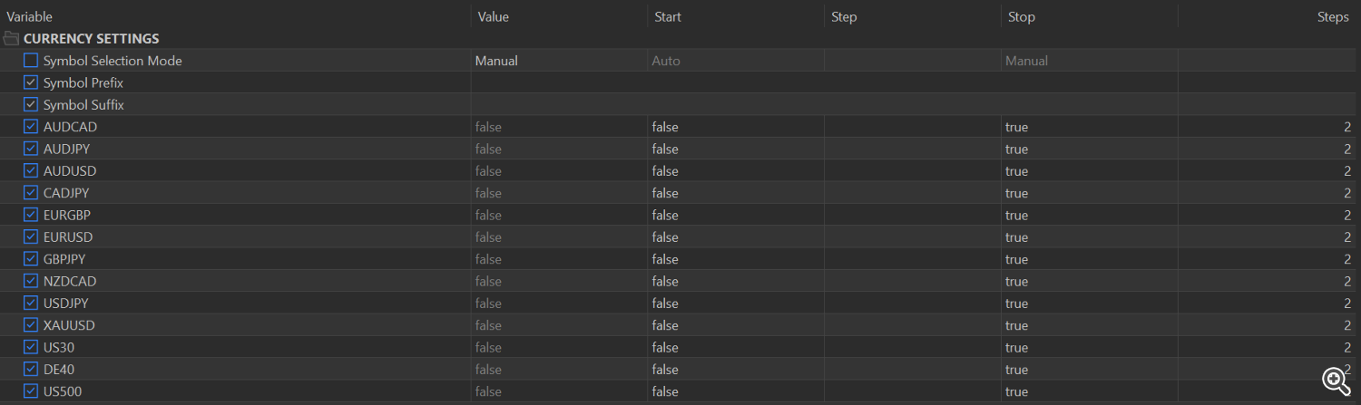The image size is (1361, 405).
Task: Open the Manual value dropdown for Symbol Selection Mode
Action: pos(559,61)
